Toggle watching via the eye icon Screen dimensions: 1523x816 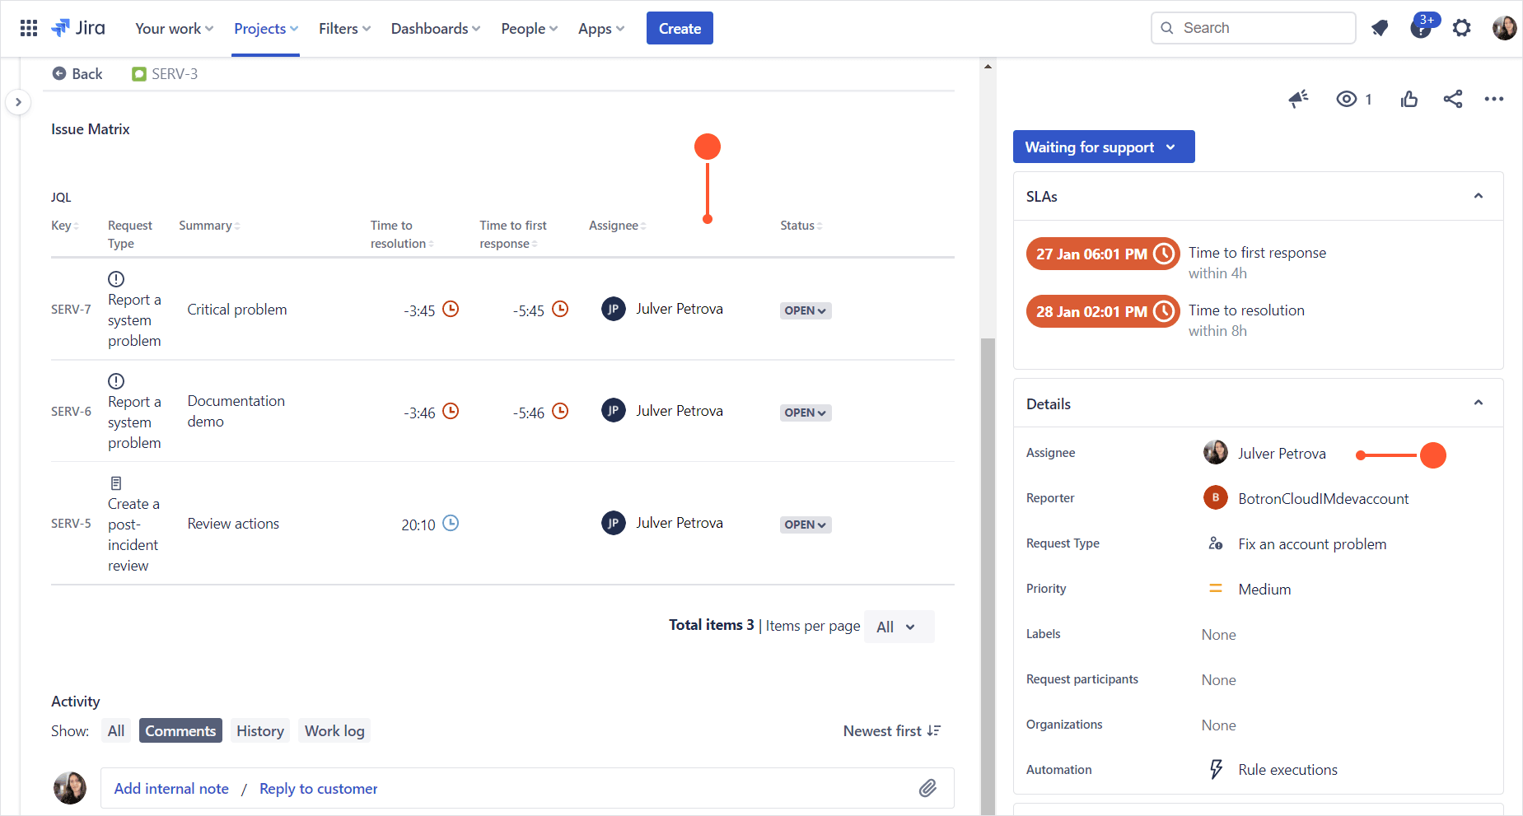1348,99
